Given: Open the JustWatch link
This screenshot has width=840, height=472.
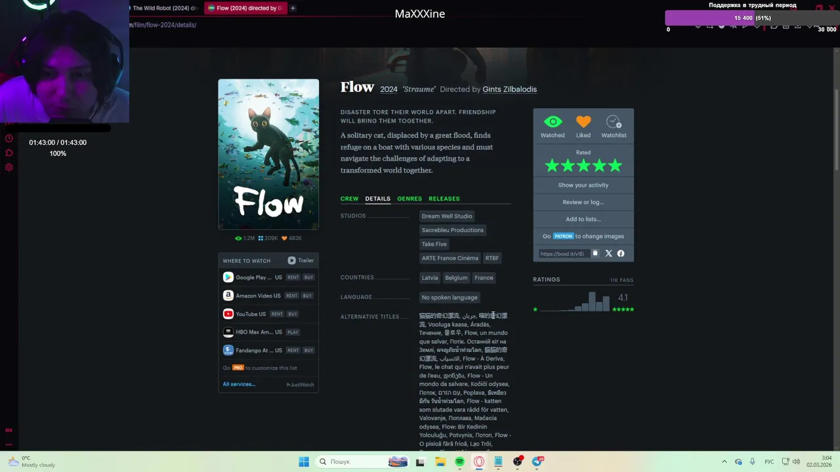Looking at the screenshot, I should pyautogui.click(x=301, y=385).
